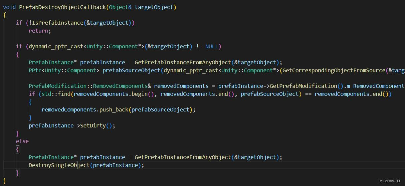Image resolution: width=405 pixels, height=186 pixels.
Task: Click the IsPrefabInstance call in the first if statement
Action: click(x=58, y=23)
